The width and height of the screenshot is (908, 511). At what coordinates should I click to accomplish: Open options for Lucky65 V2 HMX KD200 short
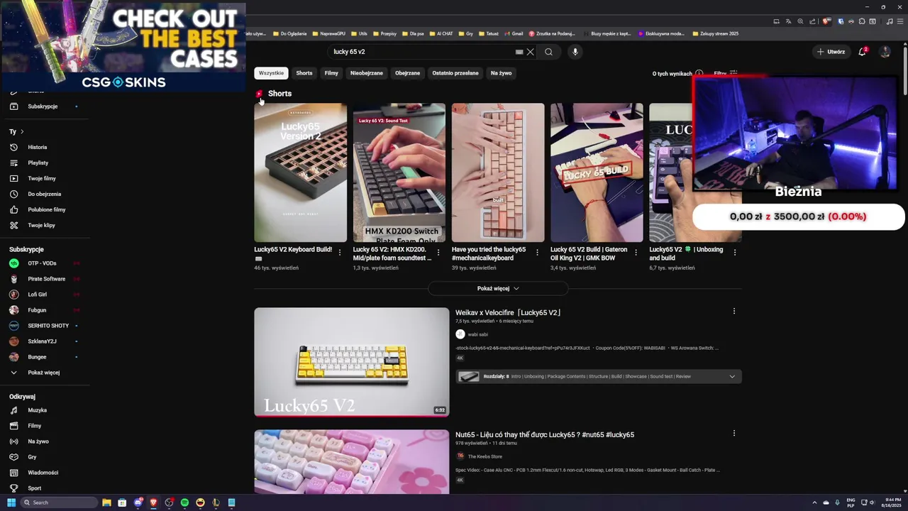(x=438, y=252)
